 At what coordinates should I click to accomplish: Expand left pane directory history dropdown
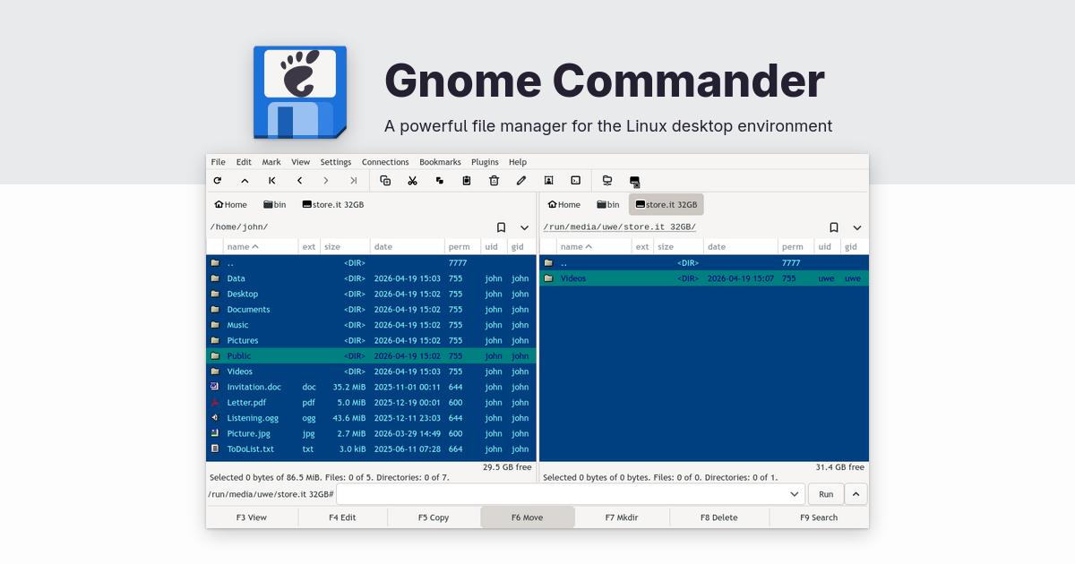point(524,227)
